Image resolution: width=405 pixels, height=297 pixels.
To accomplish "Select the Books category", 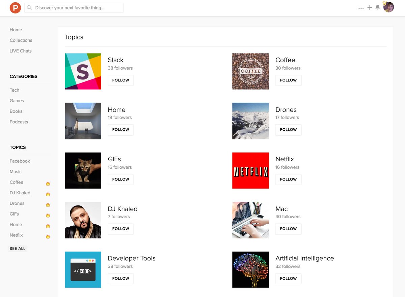I will tap(16, 111).
